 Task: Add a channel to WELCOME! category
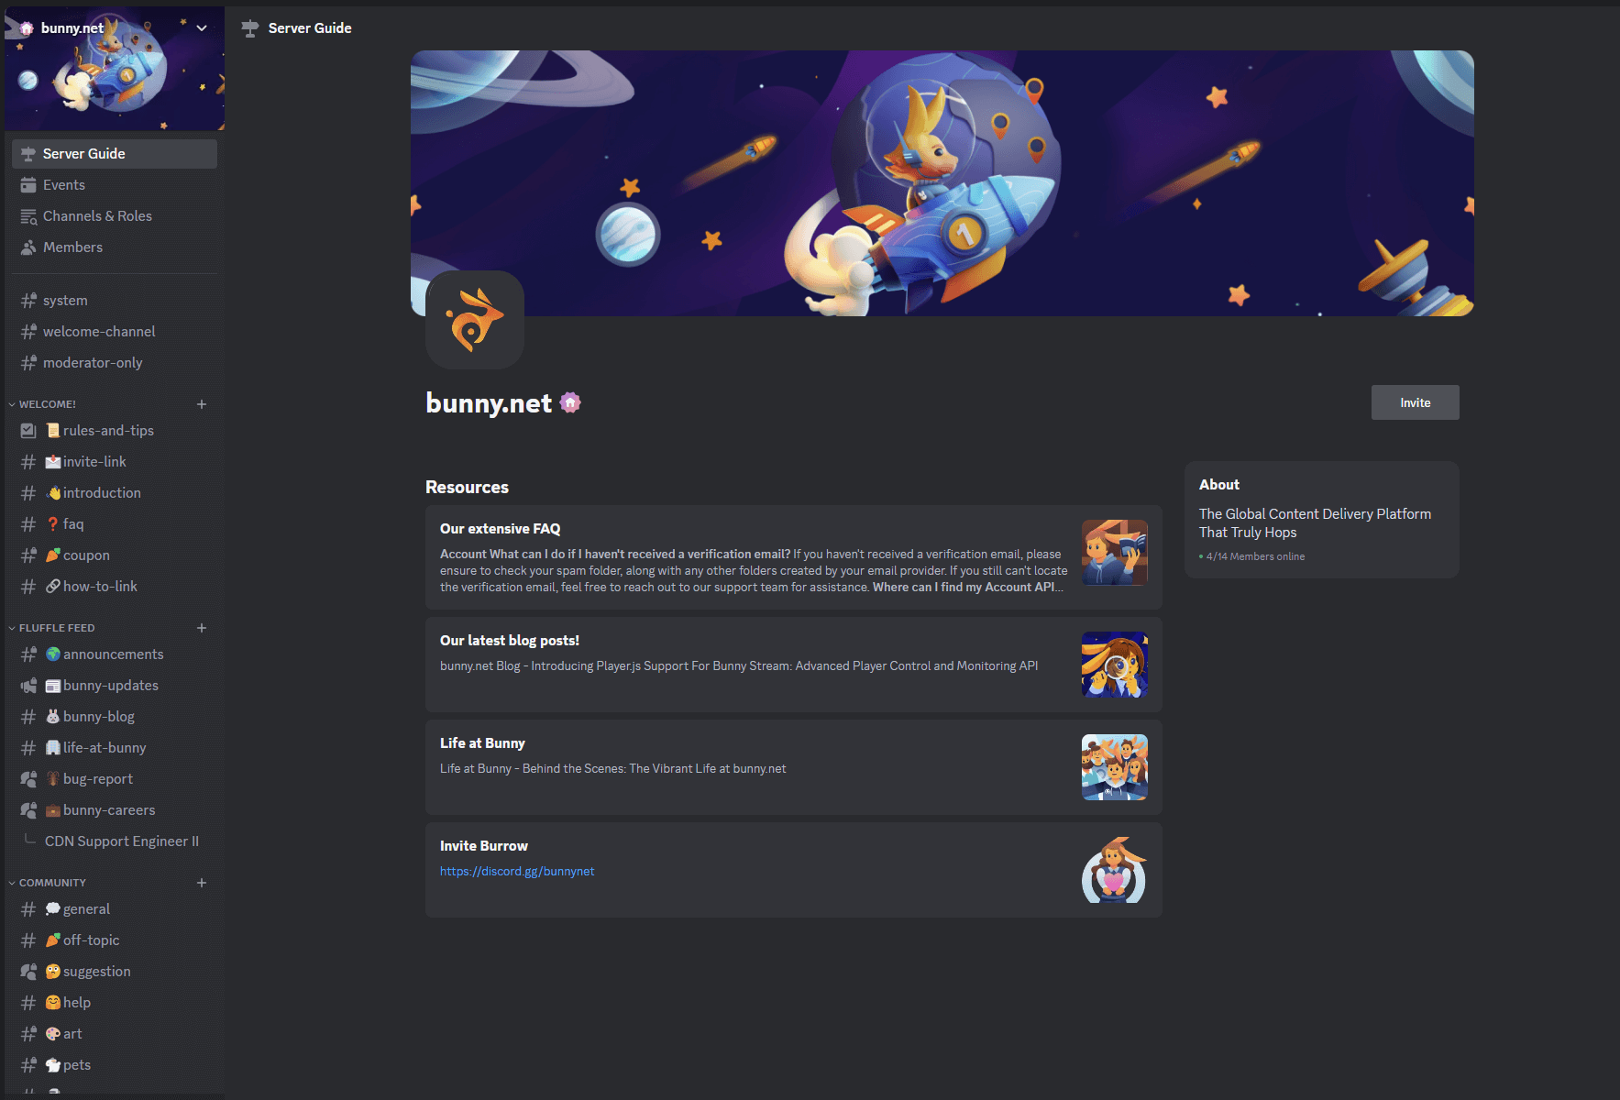[x=202, y=404]
